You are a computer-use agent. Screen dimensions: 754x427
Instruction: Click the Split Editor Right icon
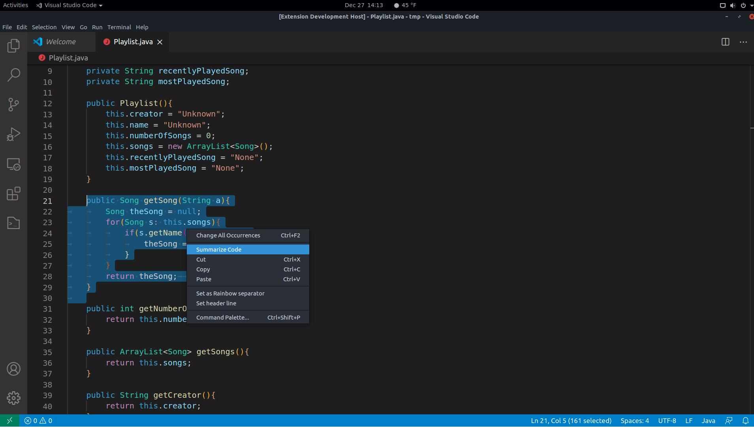[x=725, y=42]
